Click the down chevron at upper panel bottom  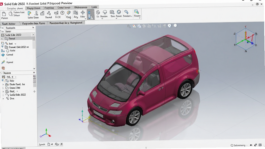point(34,69)
